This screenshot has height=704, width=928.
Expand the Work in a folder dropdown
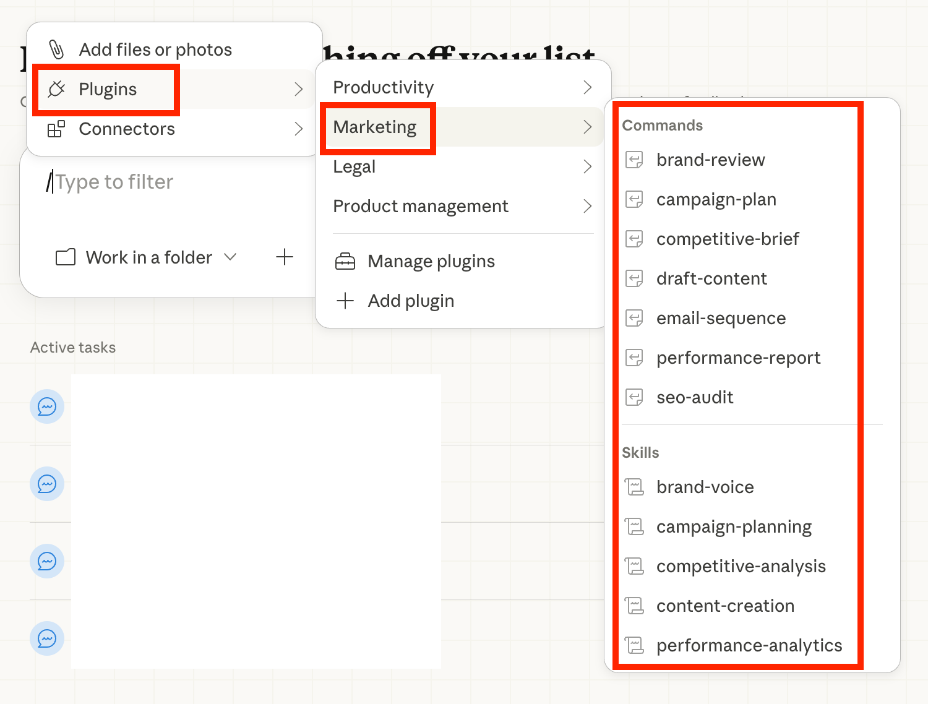(x=230, y=257)
